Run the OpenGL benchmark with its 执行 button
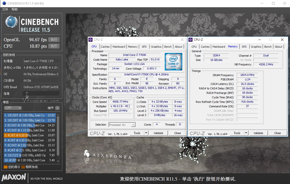The width and height of the screenshot is (290, 184). click(54, 39)
